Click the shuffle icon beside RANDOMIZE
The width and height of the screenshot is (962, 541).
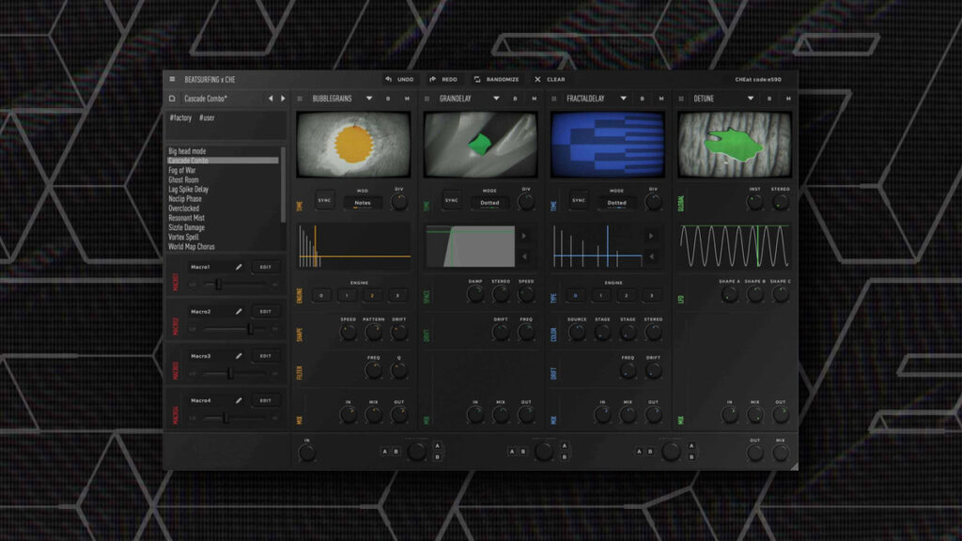point(475,79)
